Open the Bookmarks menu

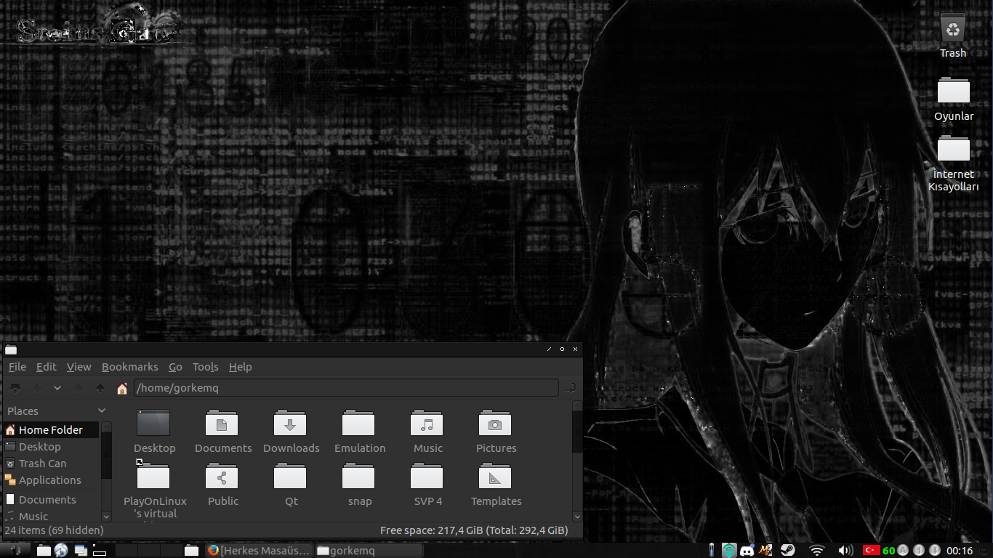[130, 367]
